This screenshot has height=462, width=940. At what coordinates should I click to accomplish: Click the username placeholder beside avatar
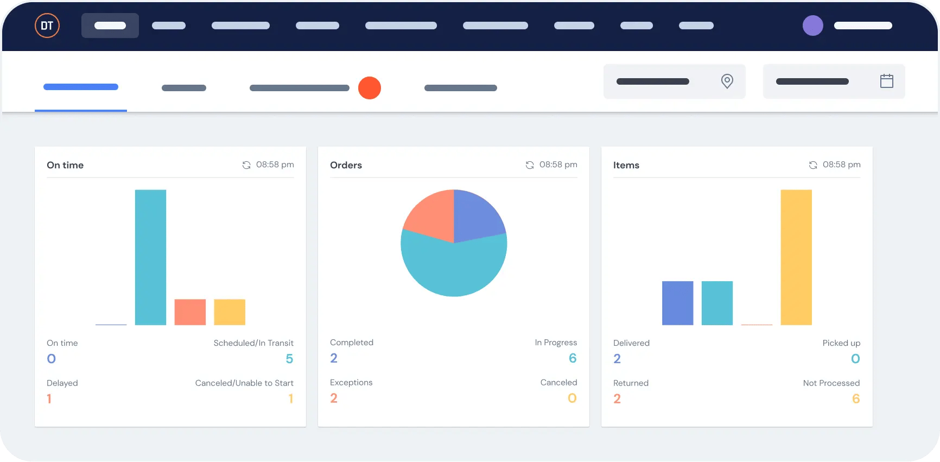863,26
